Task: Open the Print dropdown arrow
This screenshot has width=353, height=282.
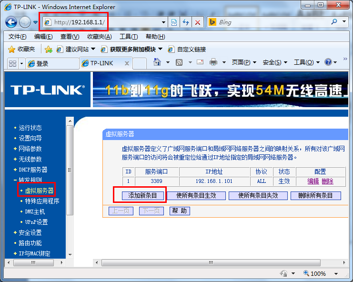Action: click(224, 62)
